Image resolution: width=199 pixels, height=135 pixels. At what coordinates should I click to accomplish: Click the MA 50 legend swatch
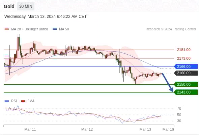[55, 29]
